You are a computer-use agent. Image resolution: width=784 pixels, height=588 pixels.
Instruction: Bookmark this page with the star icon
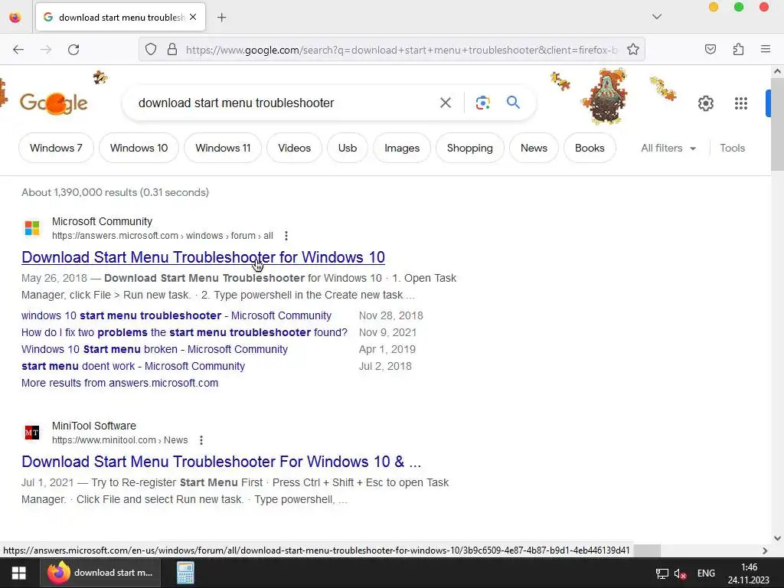point(633,50)
